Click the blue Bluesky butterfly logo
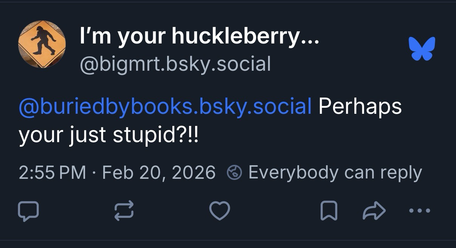Viewport: 456px width, 248px height. pos(422,49)
